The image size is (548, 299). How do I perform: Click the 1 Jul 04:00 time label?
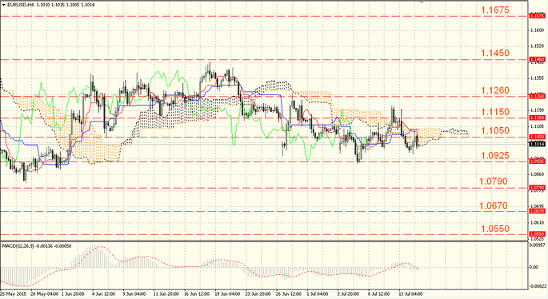[x=318, y=294]
